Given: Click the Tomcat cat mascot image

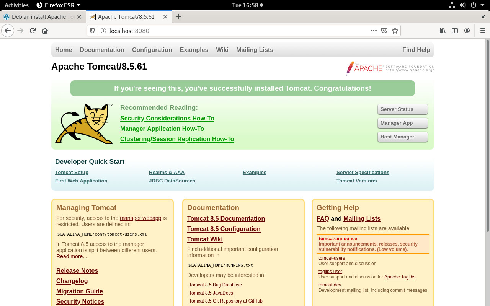Looking at the screenshot, I should point(84,123).
